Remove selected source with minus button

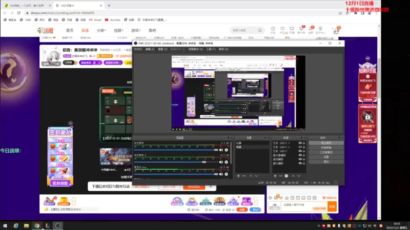[x=280, y=176]
